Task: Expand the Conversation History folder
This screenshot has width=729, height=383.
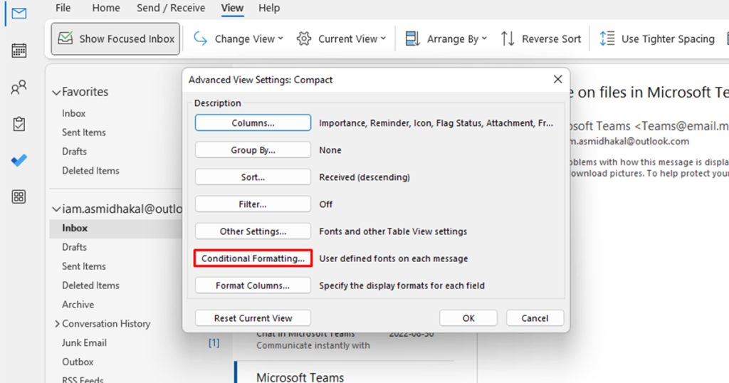Action: click(57, 324)
